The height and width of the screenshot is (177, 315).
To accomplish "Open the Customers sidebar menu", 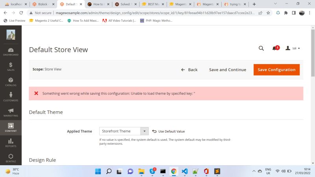I will (11, 97).
